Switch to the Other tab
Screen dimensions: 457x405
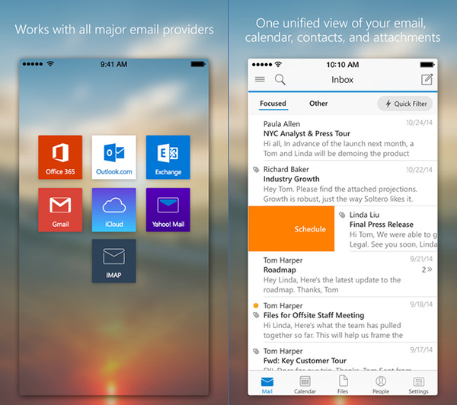(x=318, y=104)
